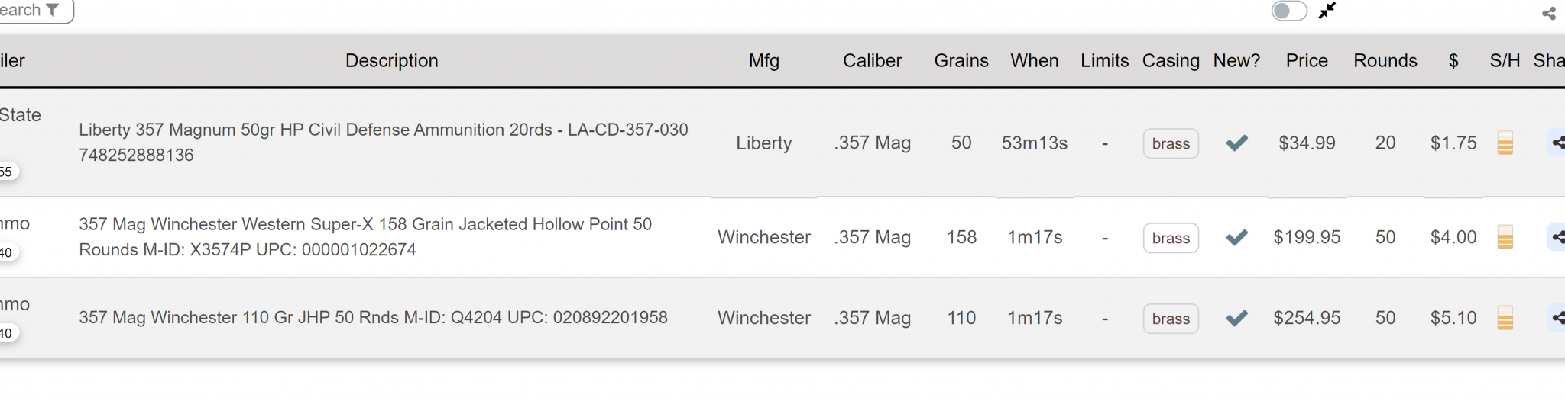Click the collapse arrows icon

[1327, 10]
